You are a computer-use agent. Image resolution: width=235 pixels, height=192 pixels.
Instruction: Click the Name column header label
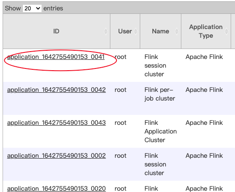[161, 31]
